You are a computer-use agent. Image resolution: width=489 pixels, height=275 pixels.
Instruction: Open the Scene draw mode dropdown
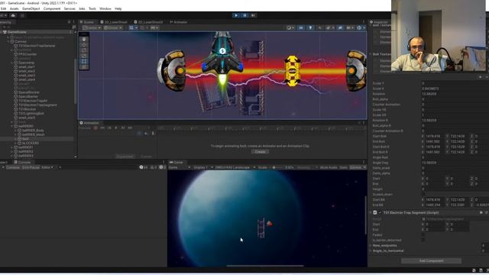tap(290, 27)
